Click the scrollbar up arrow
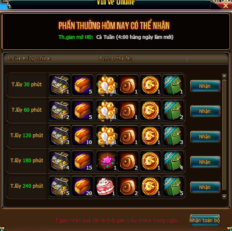The width and height of the screenshot is (232, 231). click(224, 76)
